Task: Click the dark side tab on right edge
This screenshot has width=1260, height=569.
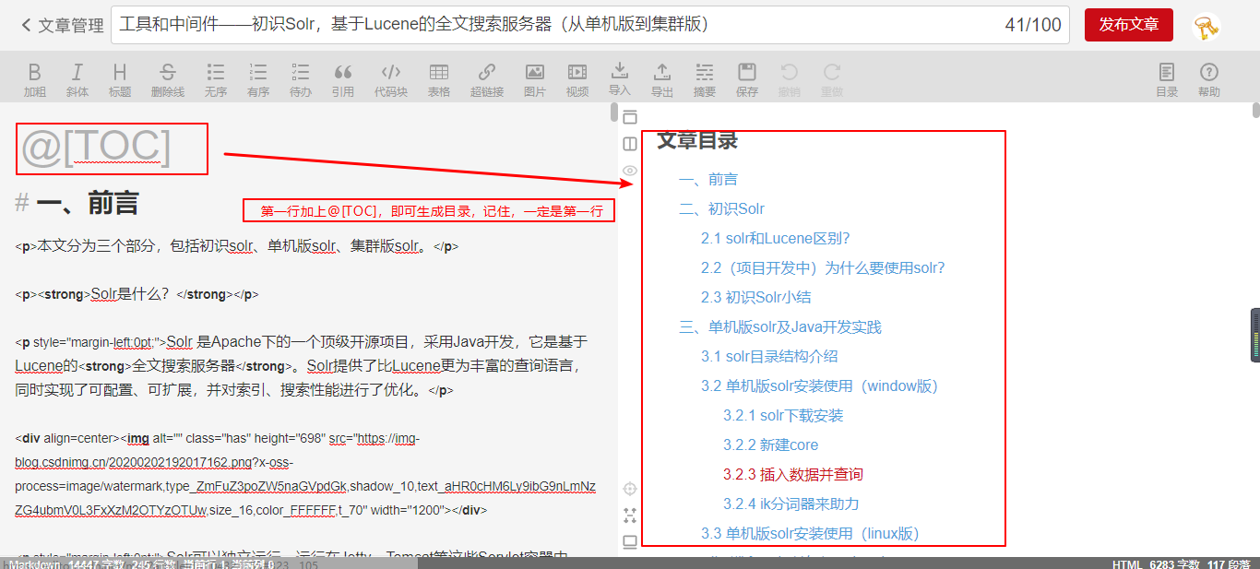Action: pyautogui.click(x=1255, y=336)
